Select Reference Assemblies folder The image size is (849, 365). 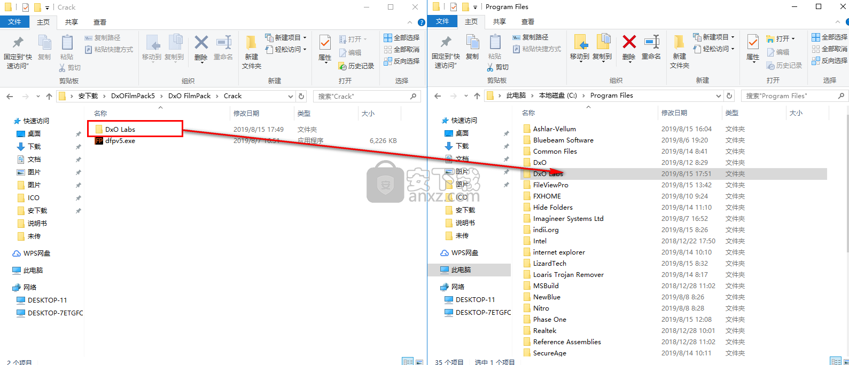[567, 342]
